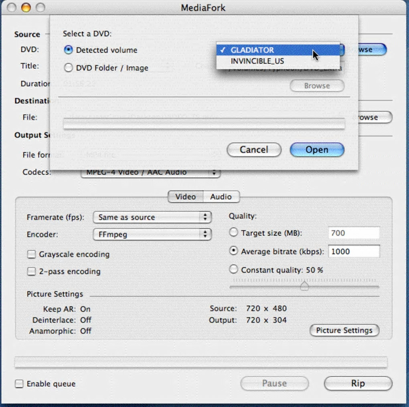
Task: Select the DVD Folder / Image option
Action: [x=68, y=68]
